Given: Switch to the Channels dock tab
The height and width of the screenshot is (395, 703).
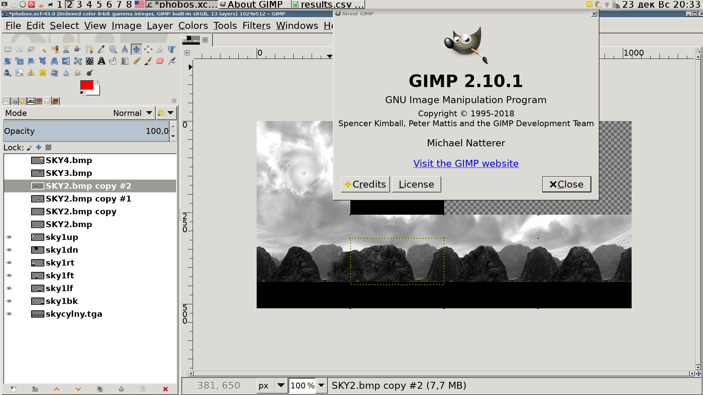Looking at the screenshot, I should pos(55,101).
